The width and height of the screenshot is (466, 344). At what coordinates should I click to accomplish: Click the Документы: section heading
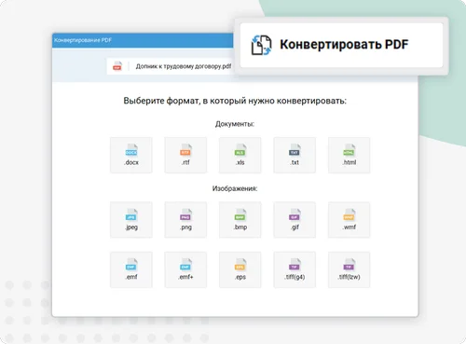point(235,124)
